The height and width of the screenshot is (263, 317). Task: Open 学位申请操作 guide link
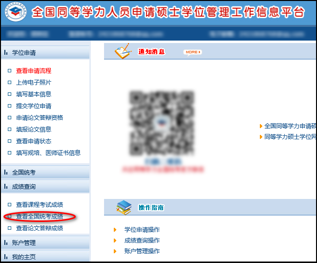pyautogui.click(x=142, y=230)
